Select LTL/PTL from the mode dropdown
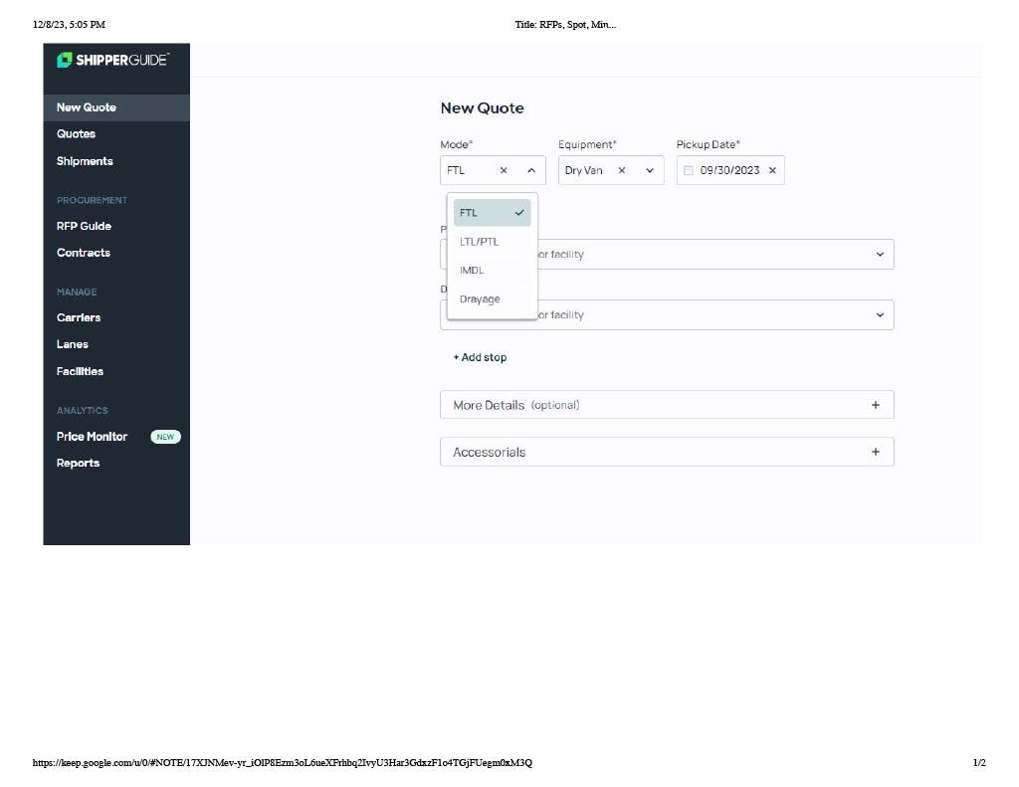Screen dimensions: 1019x787 [x=479, y=241]
